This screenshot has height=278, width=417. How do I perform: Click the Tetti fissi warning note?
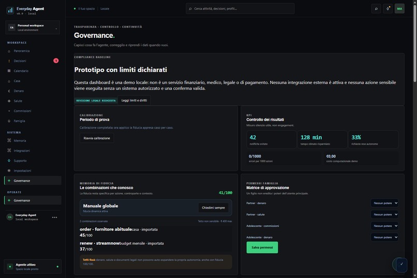point(156,262)
